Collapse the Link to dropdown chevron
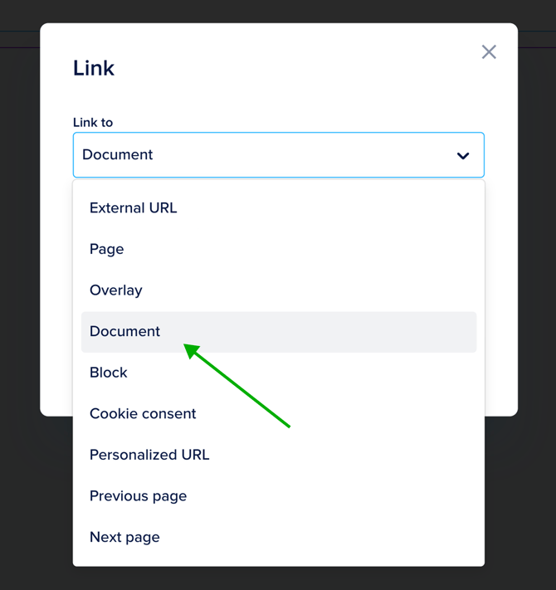The height and width of the screenshot is (590, 556). pos(462,155)
